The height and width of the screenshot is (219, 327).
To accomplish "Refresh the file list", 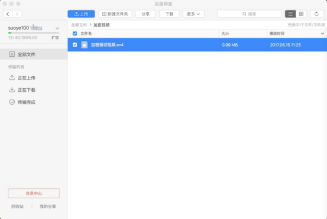I will coord(316,14).
